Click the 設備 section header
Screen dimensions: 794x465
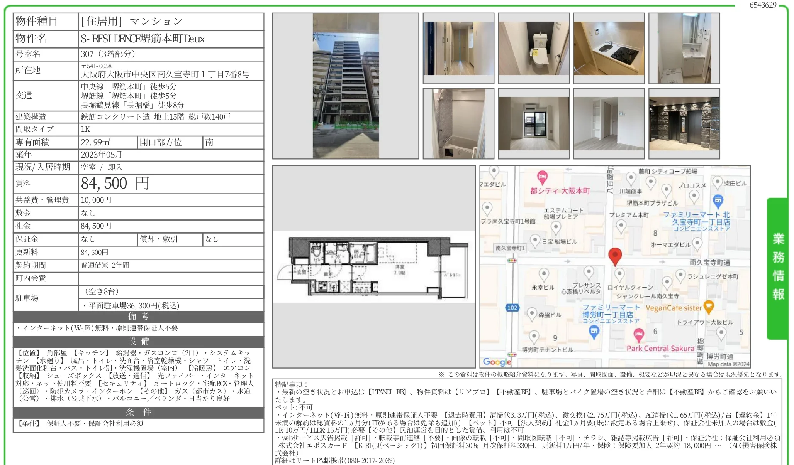pos(138,342)
